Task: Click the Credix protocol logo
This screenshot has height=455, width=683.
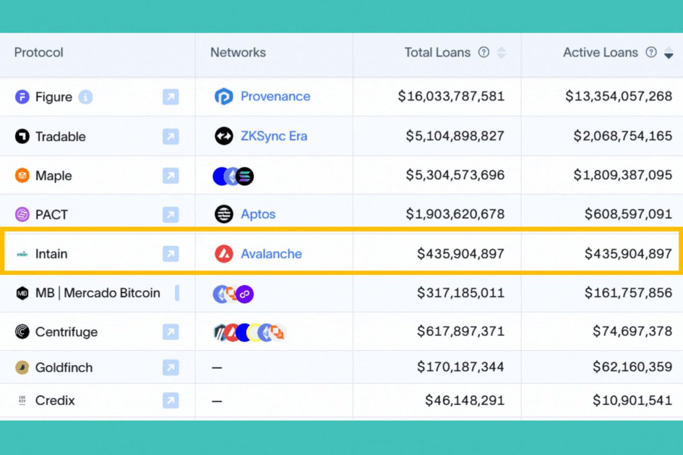Action: (22, 400)
